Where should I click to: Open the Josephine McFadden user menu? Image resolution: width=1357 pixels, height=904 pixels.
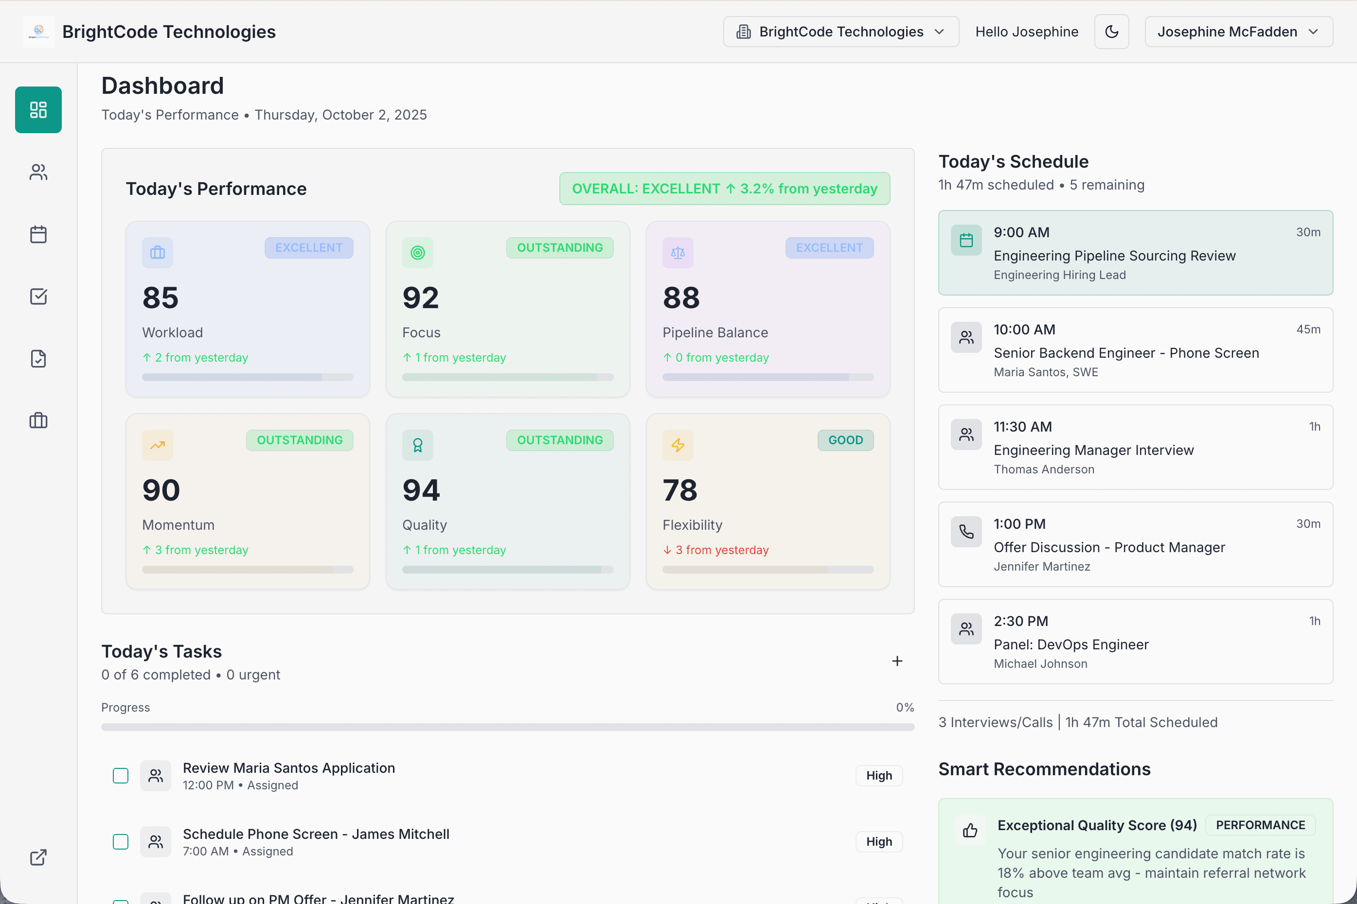coord(1227,32)
